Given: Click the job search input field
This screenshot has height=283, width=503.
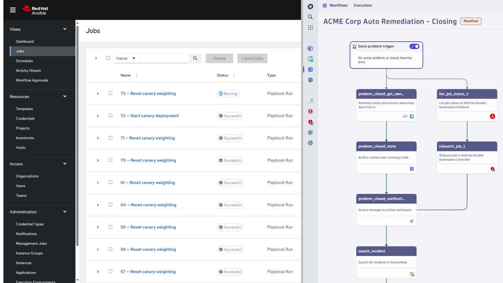Looking at the screenshot, I should click(x=164, y=58).
